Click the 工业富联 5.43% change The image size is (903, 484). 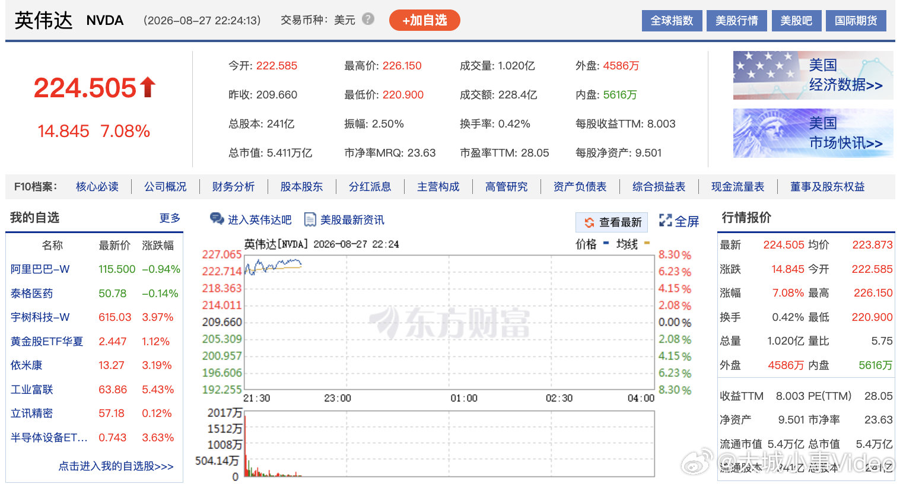pos(158,390)
